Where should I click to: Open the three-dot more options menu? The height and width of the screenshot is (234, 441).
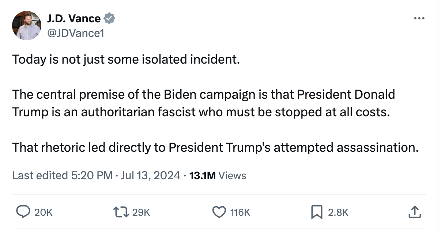[x=419, y=18]
